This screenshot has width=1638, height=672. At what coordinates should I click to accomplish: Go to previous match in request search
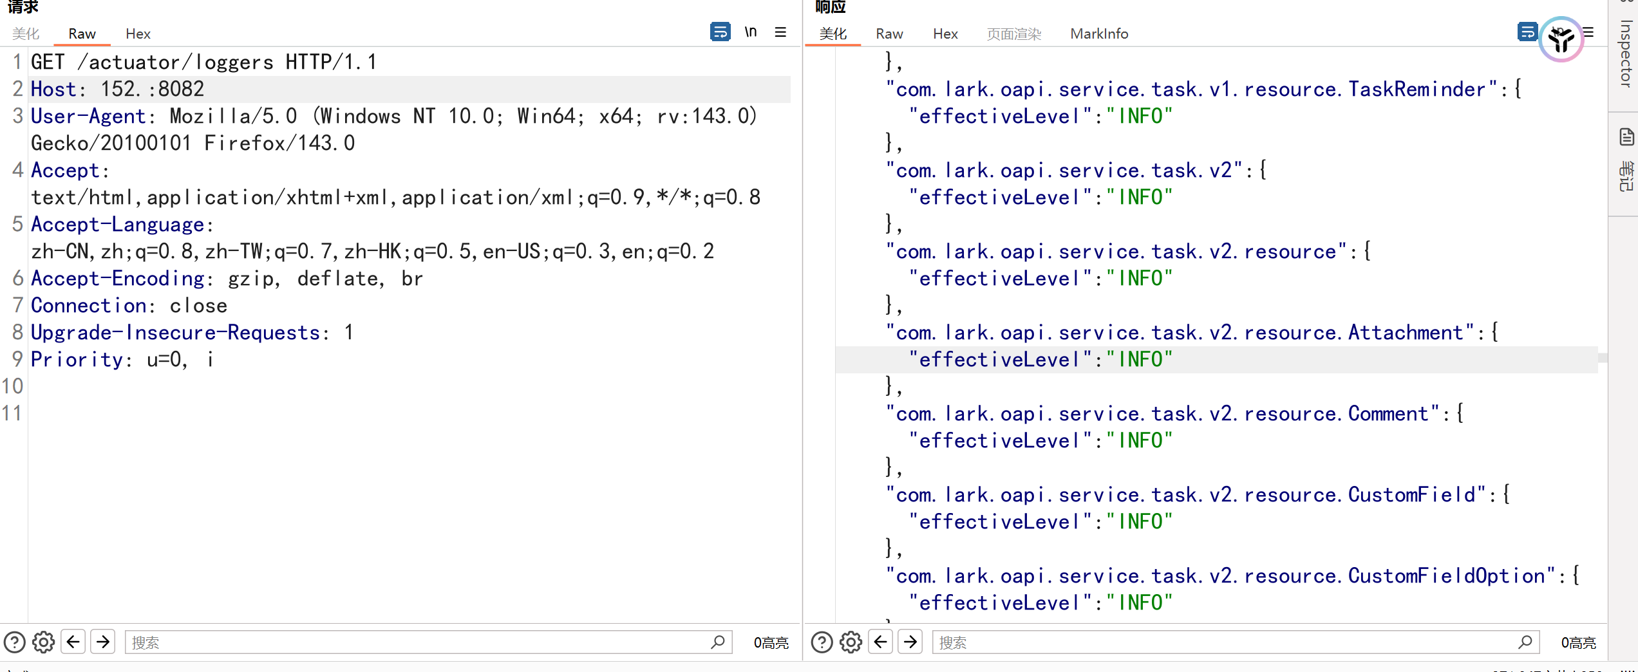click(x=73, y=642)
